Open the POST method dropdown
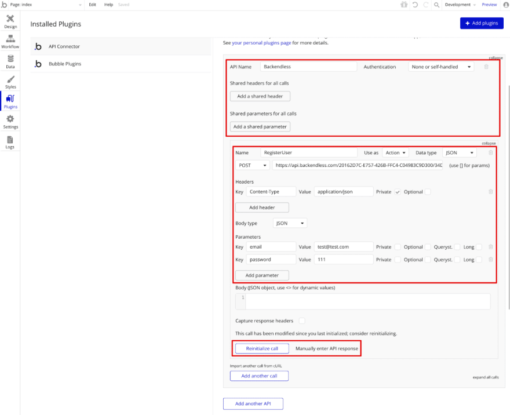Viewport: 510px width, 415px height. [253, 165]
